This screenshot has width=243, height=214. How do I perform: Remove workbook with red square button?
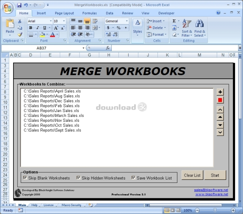[220, 100]
